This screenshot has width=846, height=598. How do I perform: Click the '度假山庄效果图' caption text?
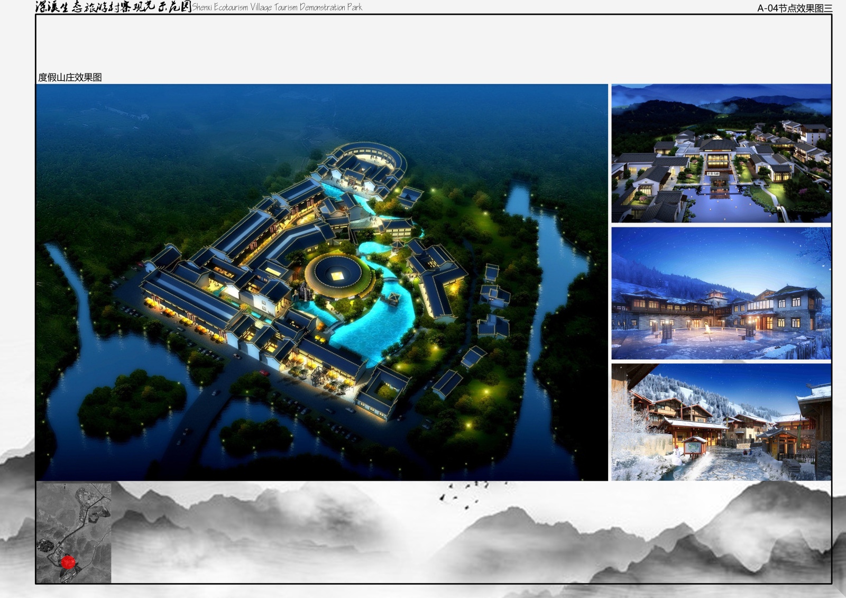pyautogui.click(x=70, y=77)
